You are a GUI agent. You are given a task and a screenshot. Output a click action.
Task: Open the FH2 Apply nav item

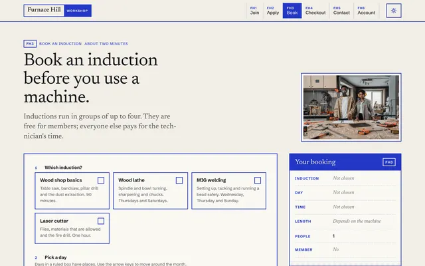[273, 11]
